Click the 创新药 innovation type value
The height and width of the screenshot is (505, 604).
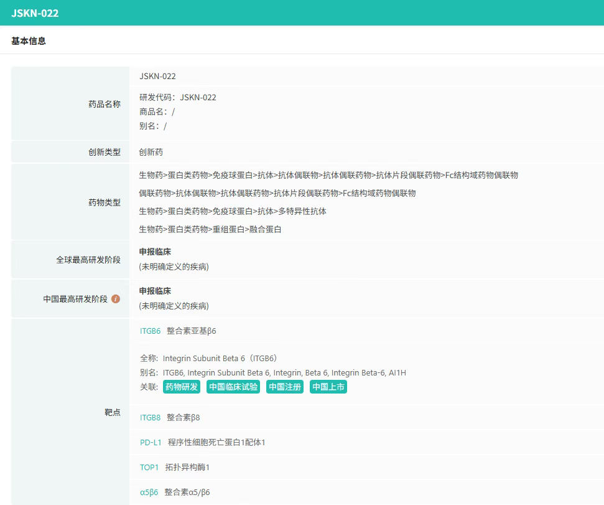[151, 152]
